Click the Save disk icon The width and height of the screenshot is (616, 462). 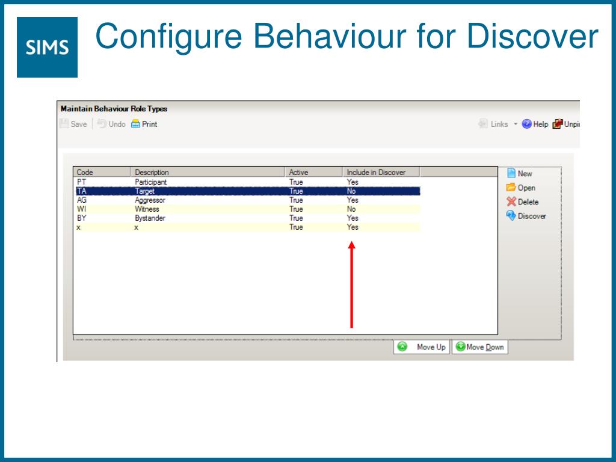point(64,124)
